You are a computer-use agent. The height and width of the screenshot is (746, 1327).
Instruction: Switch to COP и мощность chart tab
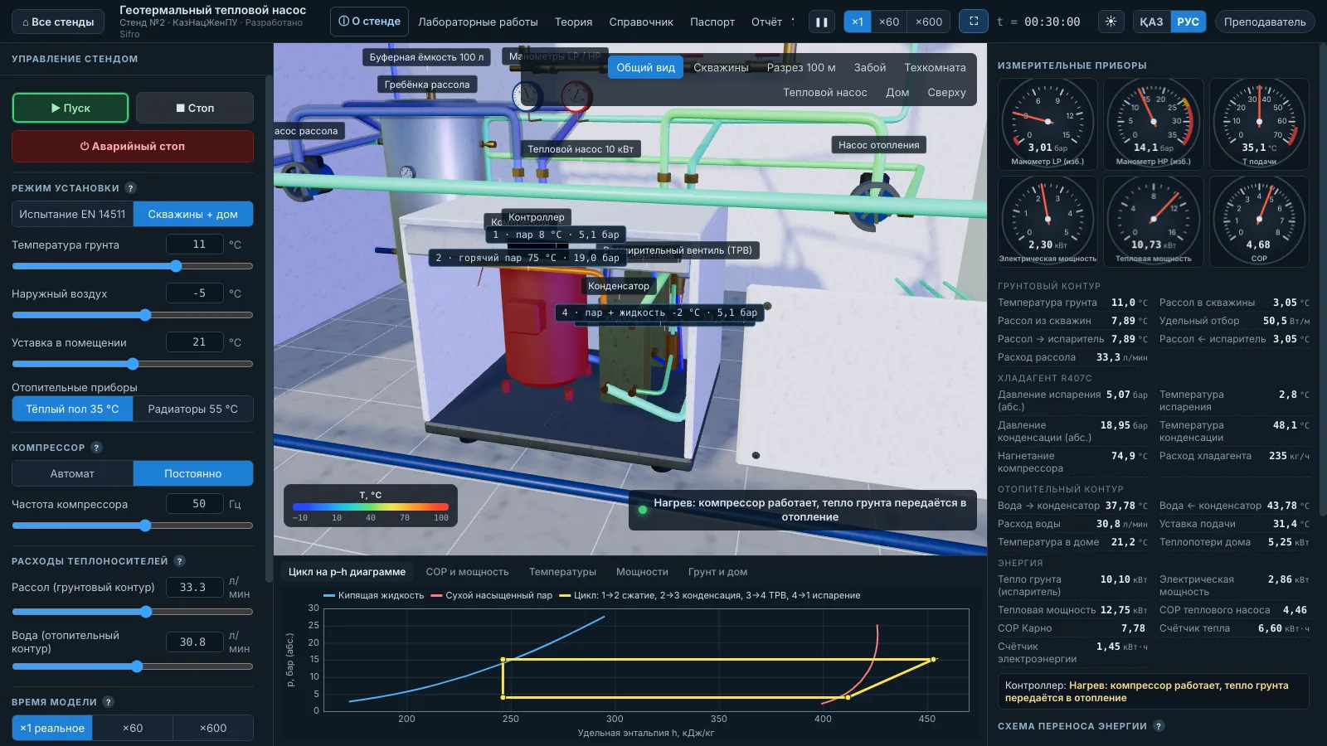pos(467,572)
